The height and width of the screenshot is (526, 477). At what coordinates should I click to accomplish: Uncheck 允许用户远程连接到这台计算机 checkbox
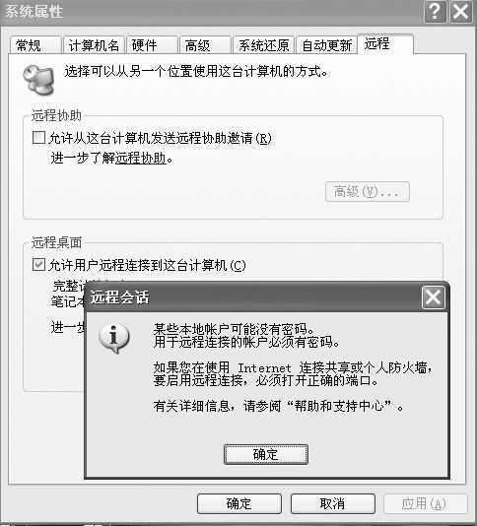pos(38,264)
